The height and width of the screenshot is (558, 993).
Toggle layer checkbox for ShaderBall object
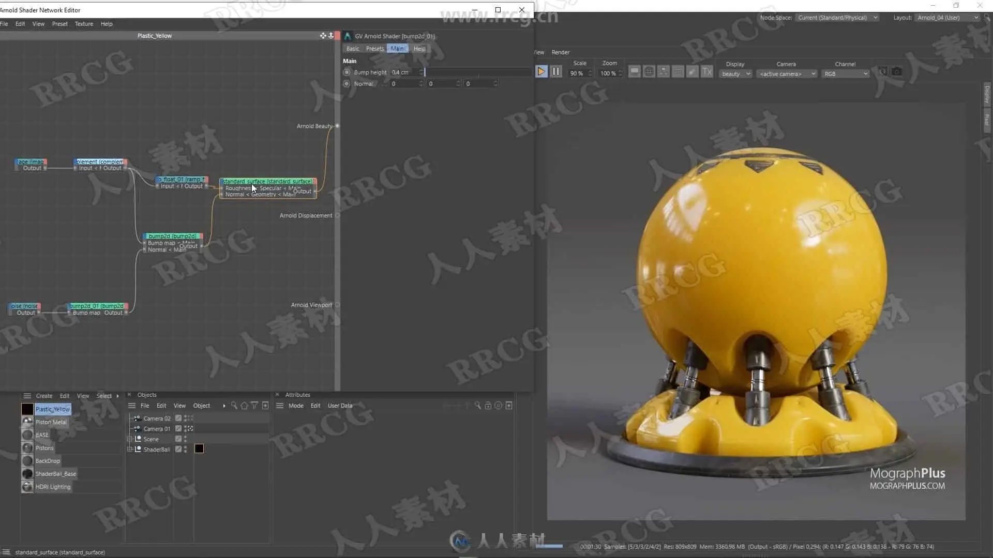pyautogui.click(x=178, y=449)
